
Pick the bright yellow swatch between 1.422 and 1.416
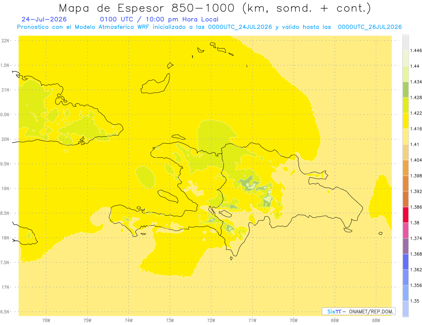pos(405,121)
